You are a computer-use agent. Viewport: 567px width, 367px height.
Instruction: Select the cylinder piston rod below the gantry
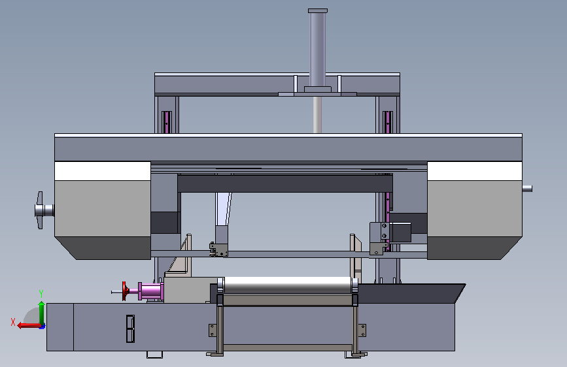point(317,115)
